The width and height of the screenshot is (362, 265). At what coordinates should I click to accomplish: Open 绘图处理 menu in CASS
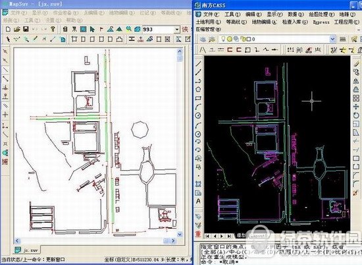pyautogui.click(x=321, y=15)
